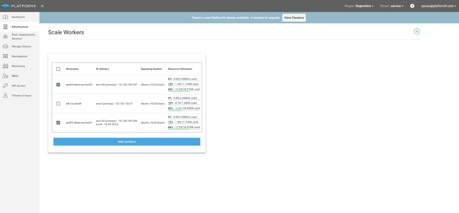Open the Region RegionOne dropdown

point(359,6)
